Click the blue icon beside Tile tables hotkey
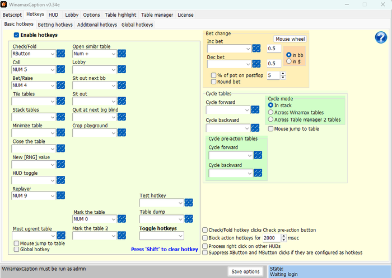 coord(60,101)
